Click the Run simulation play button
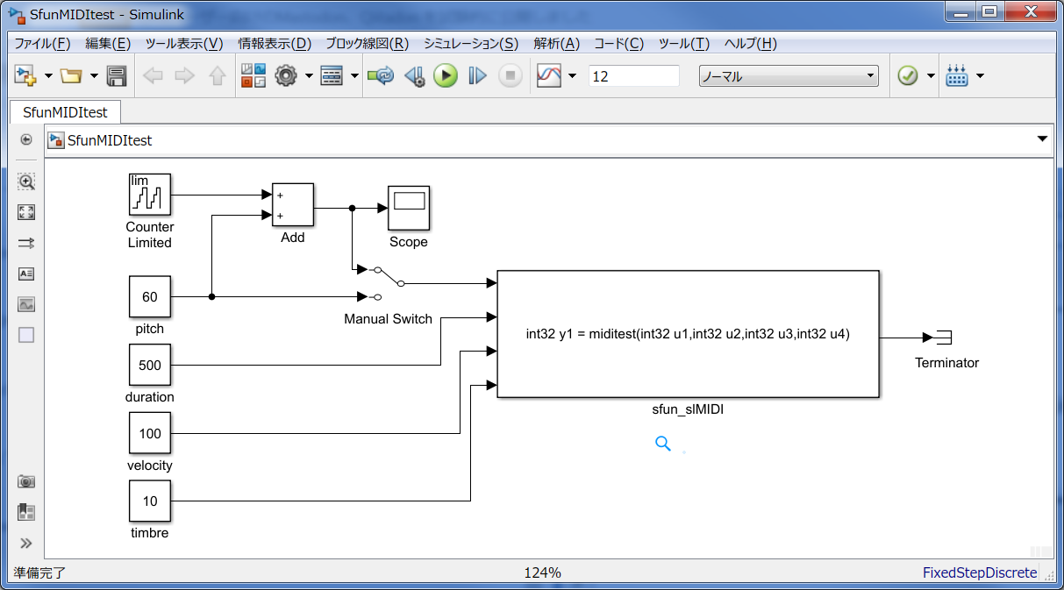1064x590 pixels. [446, 76]
